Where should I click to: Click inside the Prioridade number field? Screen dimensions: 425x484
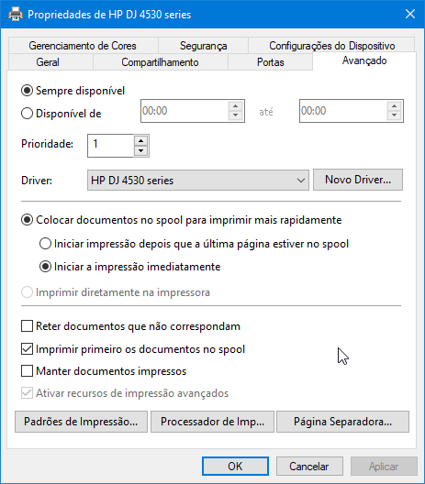[111, 146]
